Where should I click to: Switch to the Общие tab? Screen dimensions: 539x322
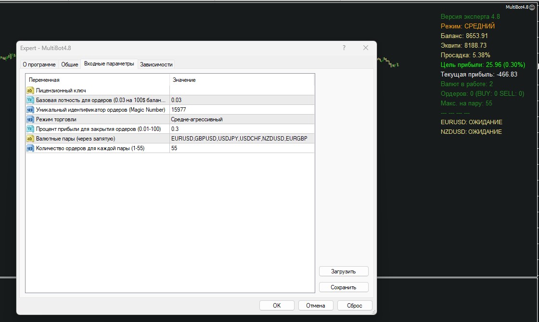(70, 64)
